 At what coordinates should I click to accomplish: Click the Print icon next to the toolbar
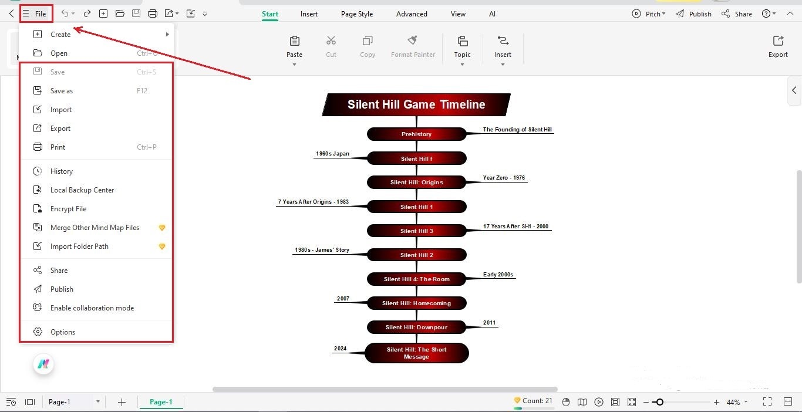[153, 13]
